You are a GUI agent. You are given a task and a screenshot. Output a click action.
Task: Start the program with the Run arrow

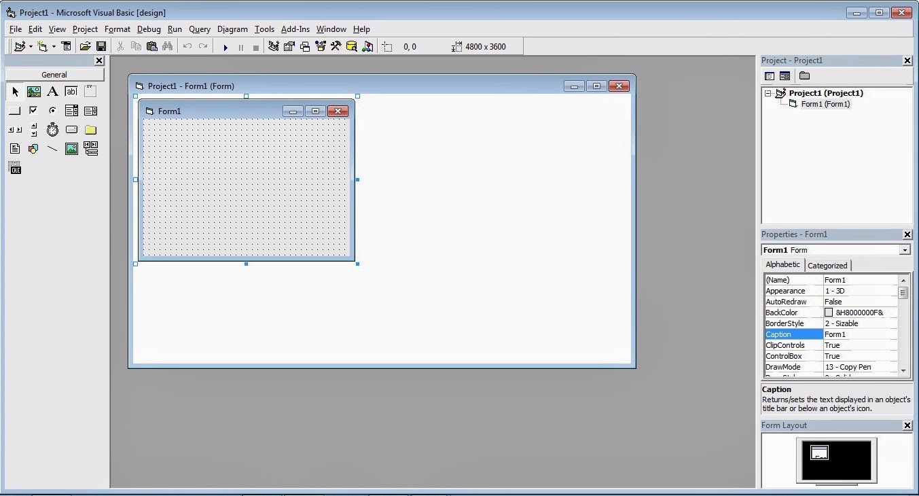click(226, 47)
